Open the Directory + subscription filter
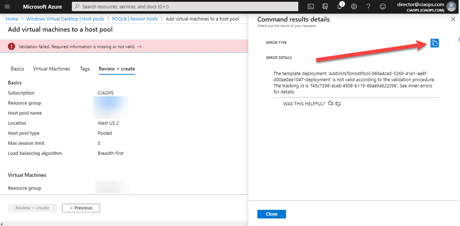This screenshot has height=226, width=460. click(x=325, y=7)
